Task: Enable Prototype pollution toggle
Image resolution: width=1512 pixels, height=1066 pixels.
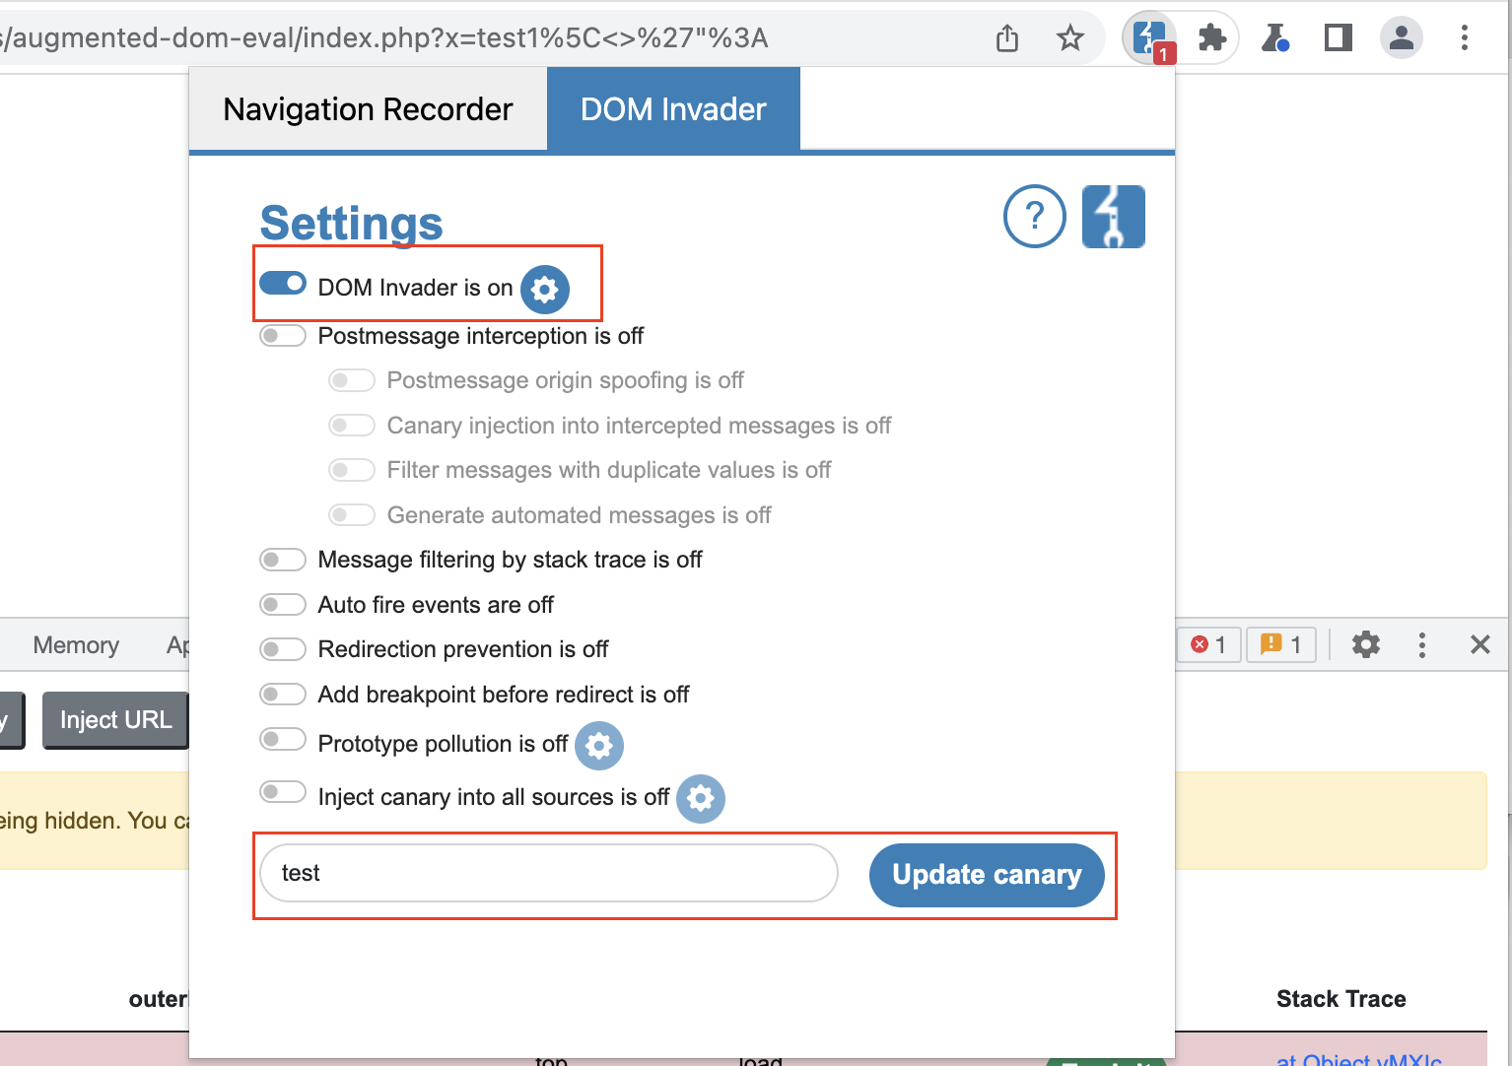Action: [x=283, y=739]
